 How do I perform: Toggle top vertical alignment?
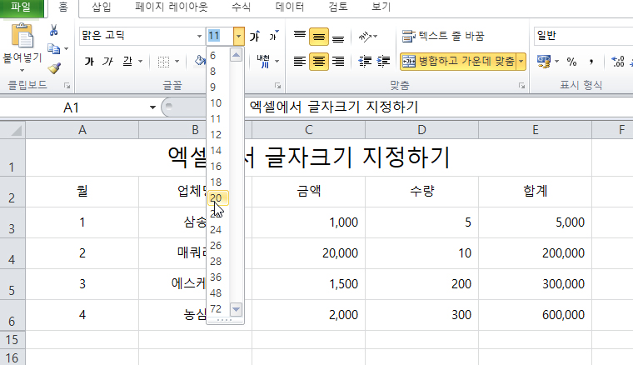tap(300, 37)
